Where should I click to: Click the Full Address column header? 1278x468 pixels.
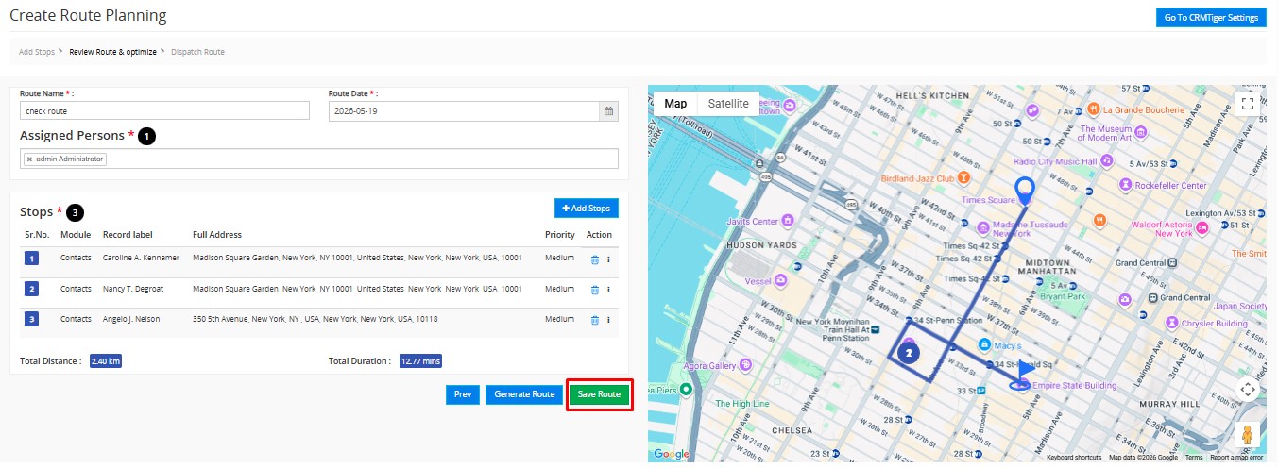pos(217,235)
